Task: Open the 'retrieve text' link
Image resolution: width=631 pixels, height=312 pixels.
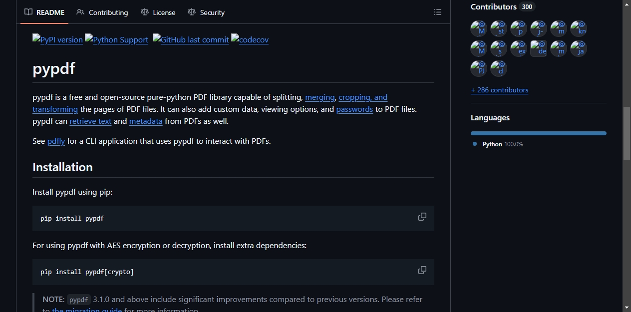Action: point(90,121)
